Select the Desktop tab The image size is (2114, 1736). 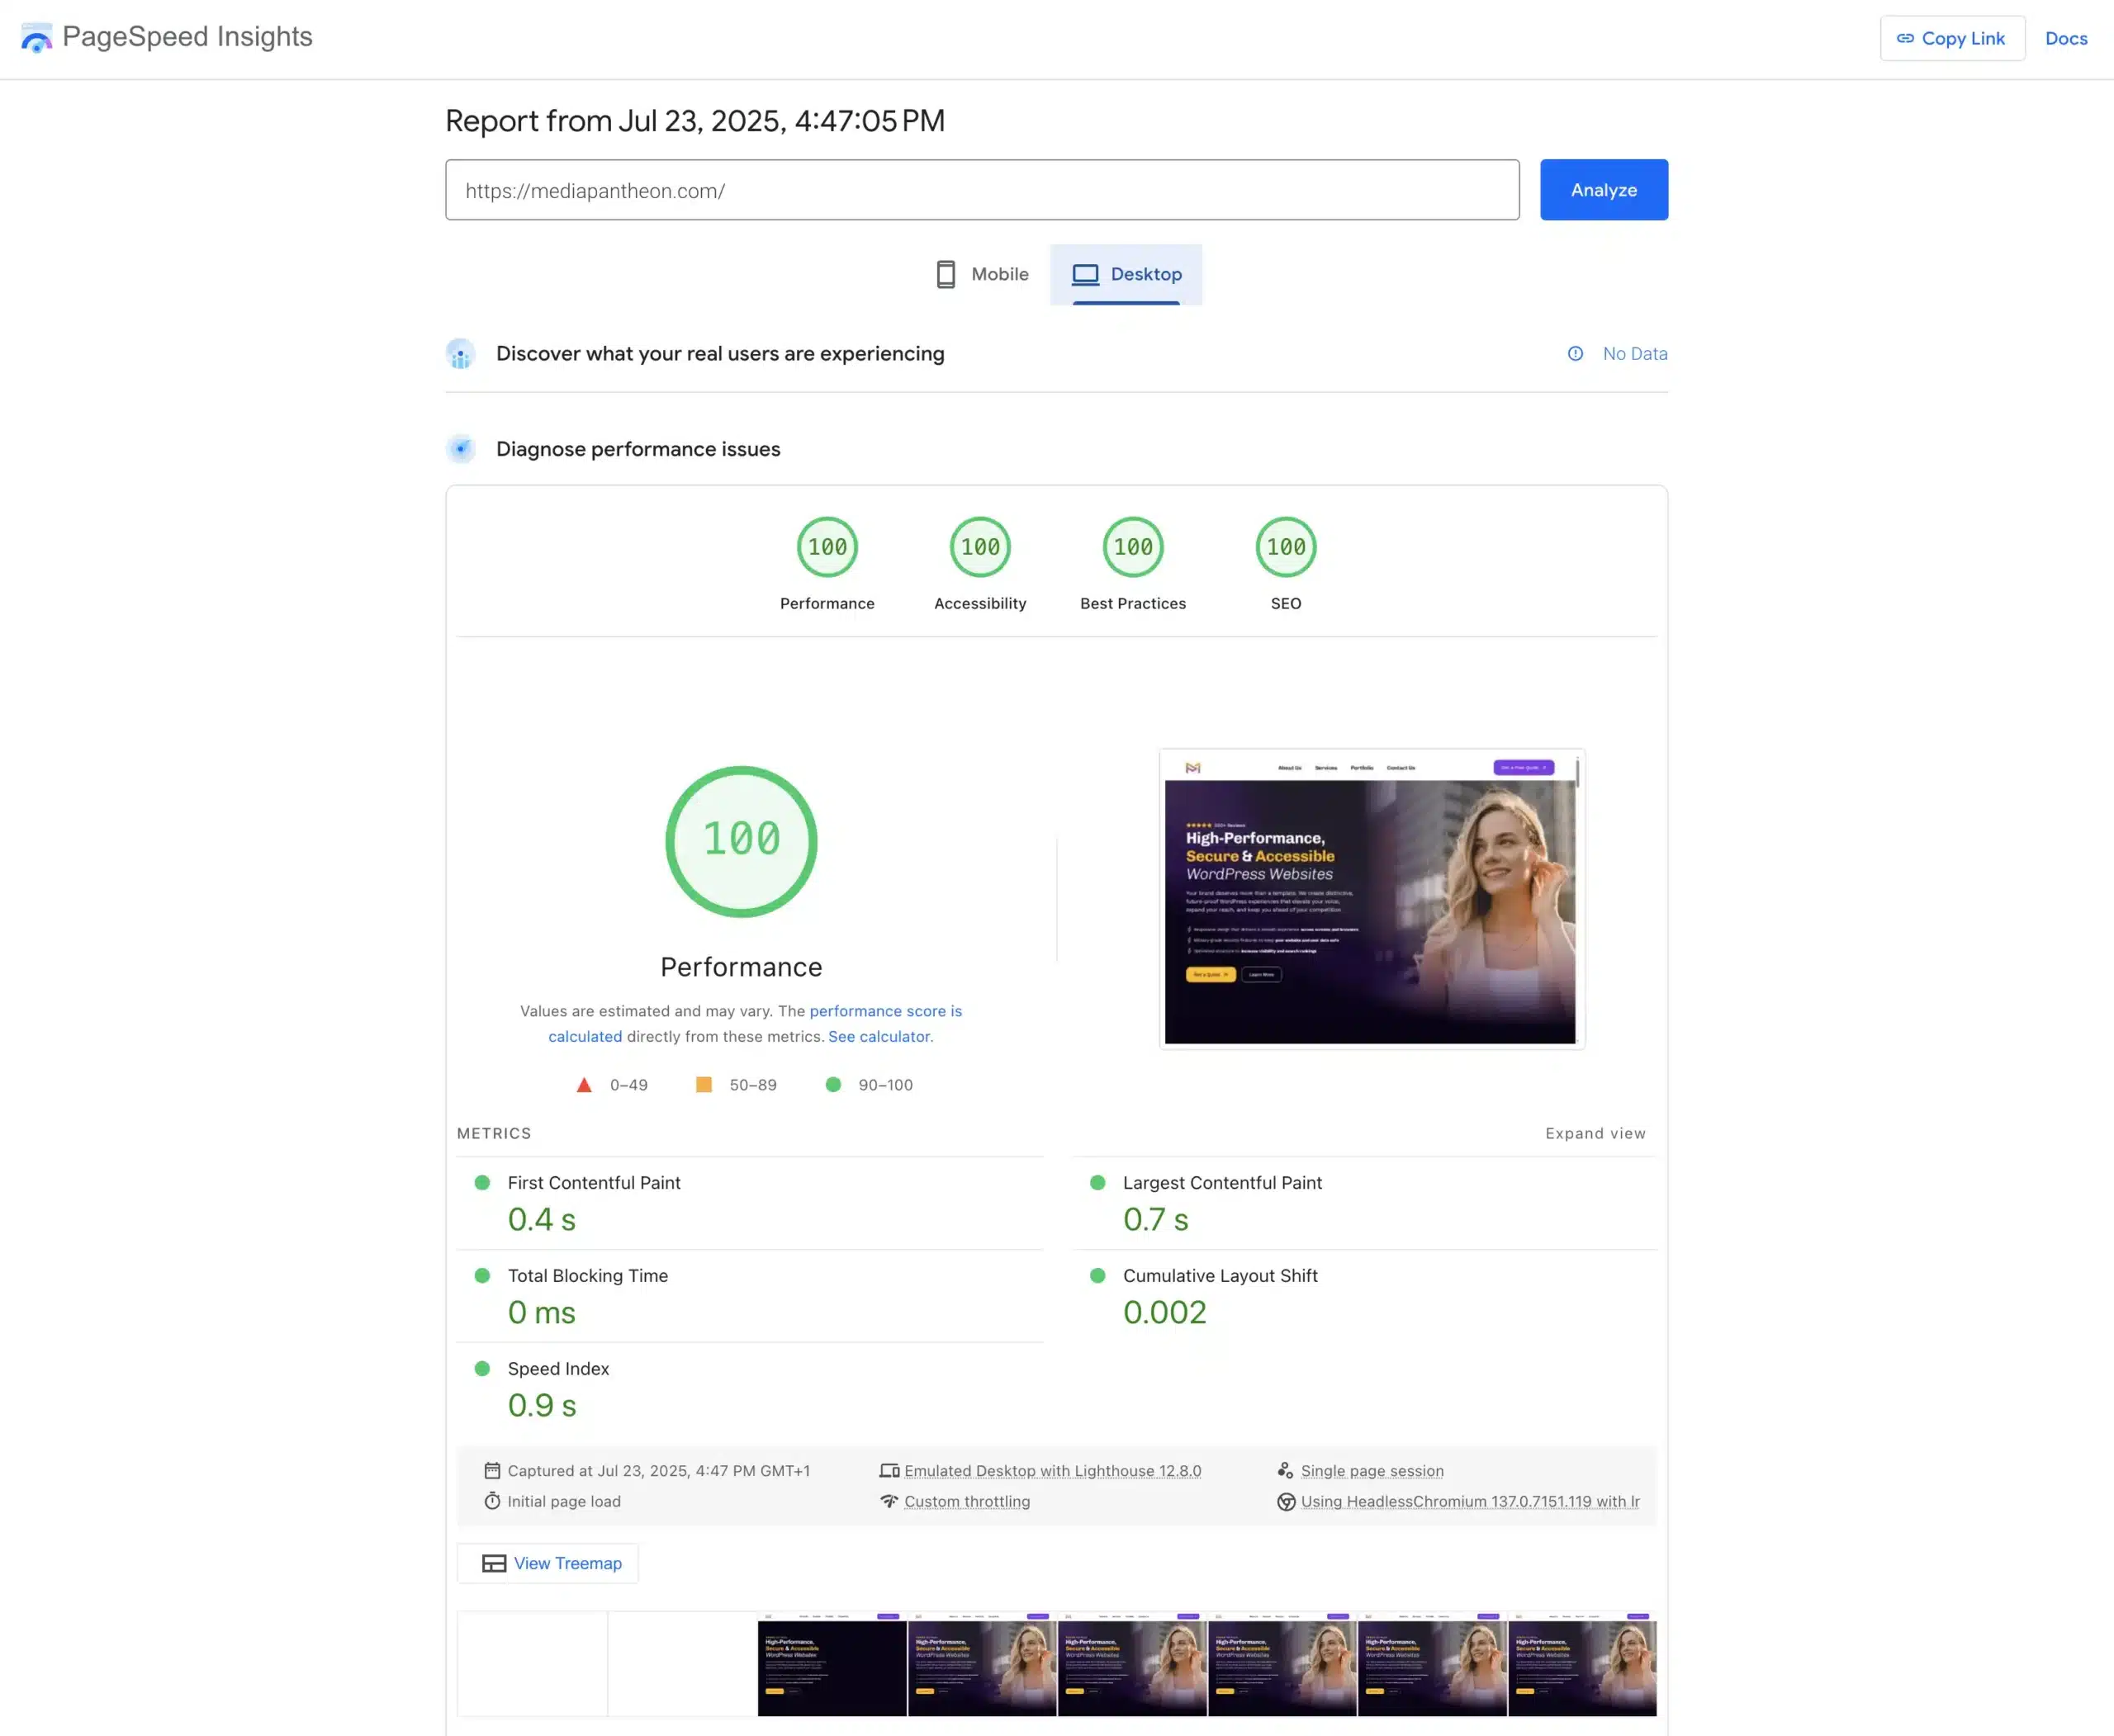1126,274
